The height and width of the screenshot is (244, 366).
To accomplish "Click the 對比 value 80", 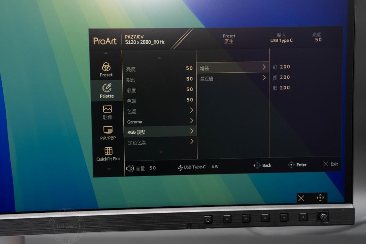I will click(189, 79).
